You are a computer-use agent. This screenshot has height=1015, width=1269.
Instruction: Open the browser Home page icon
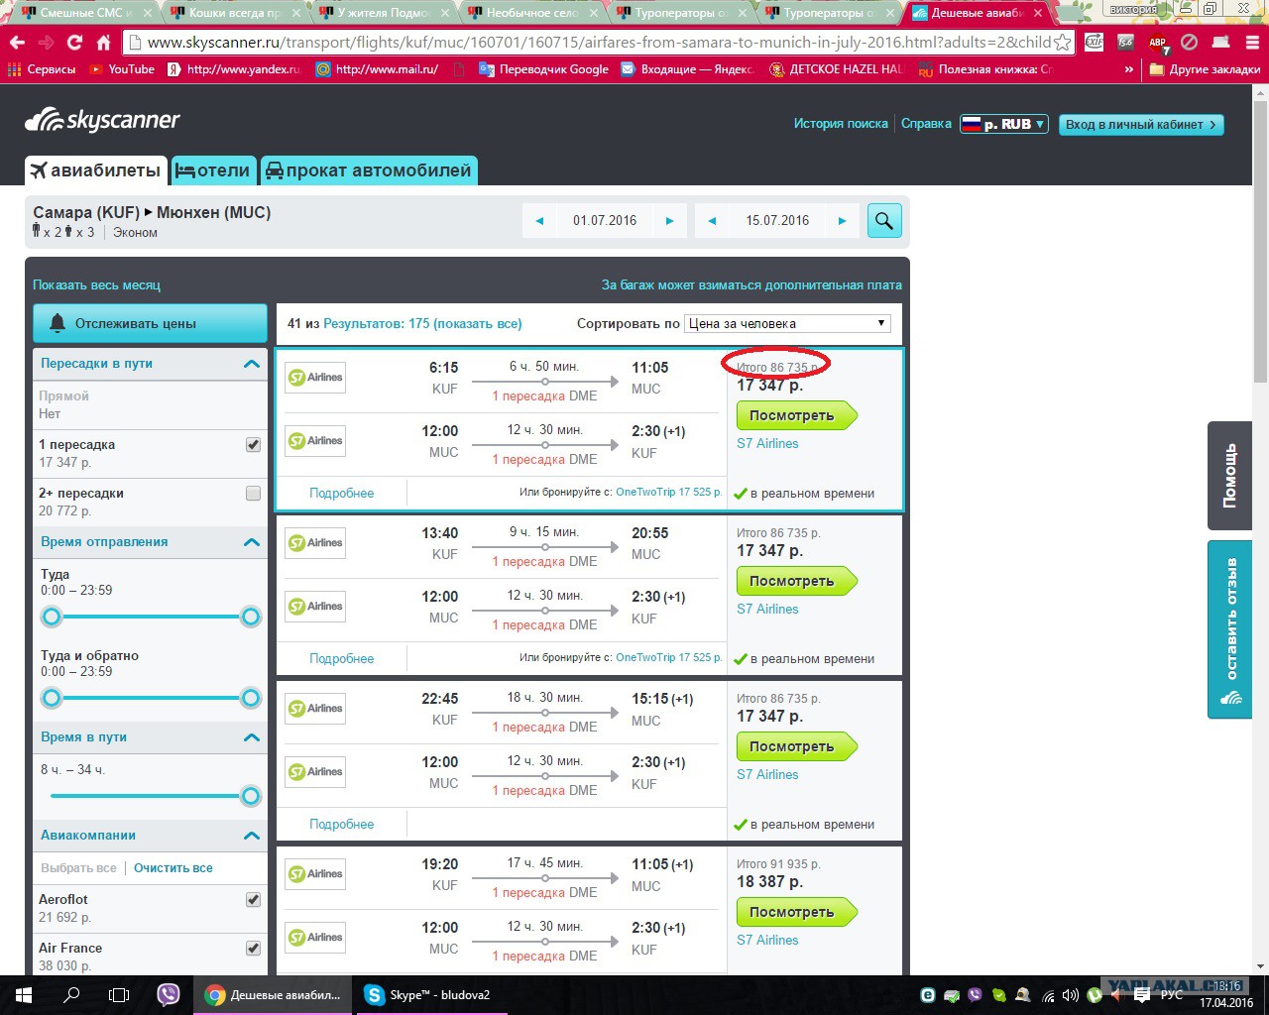click(x=103, y=43)
